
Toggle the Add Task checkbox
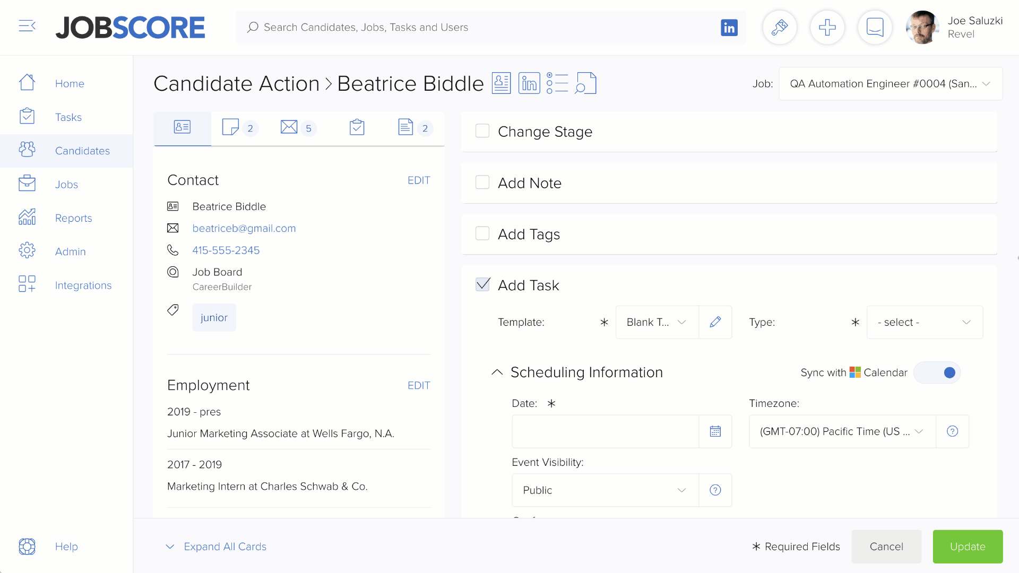tap(482, 285)
